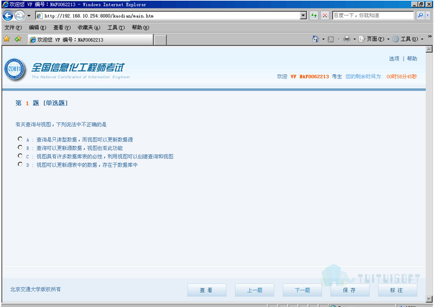Open the Home icon dropdown arrow
This screenshot has width=434, height=307.
[323, 40]
